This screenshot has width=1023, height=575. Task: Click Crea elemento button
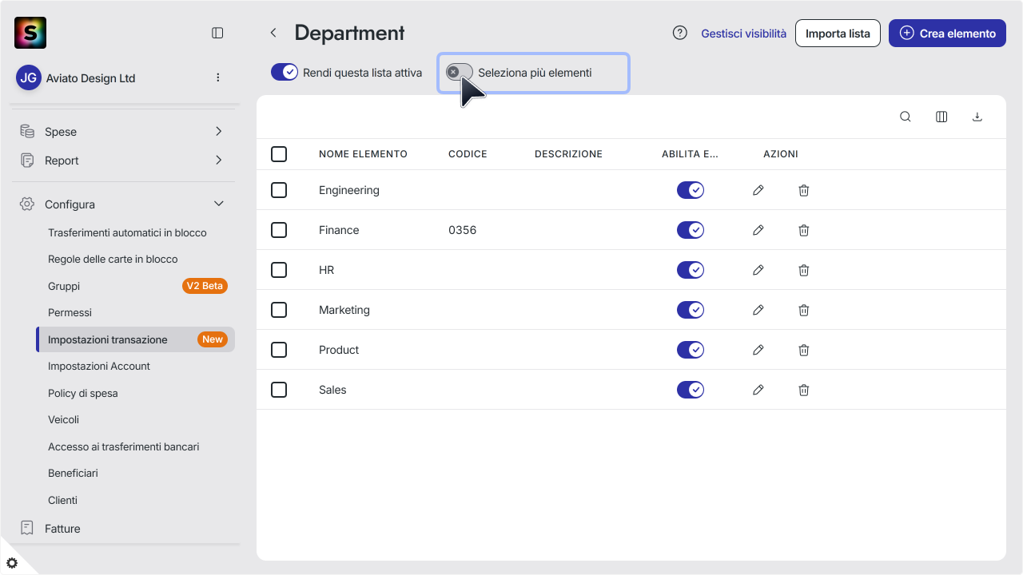tap(947, 34)
